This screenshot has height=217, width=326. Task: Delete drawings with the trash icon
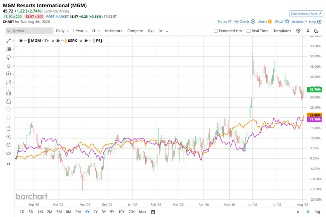pyautogui.click(x=9, y=128)
